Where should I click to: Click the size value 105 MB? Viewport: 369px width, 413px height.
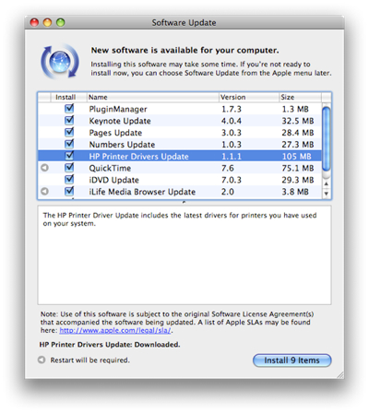(296, 157)
